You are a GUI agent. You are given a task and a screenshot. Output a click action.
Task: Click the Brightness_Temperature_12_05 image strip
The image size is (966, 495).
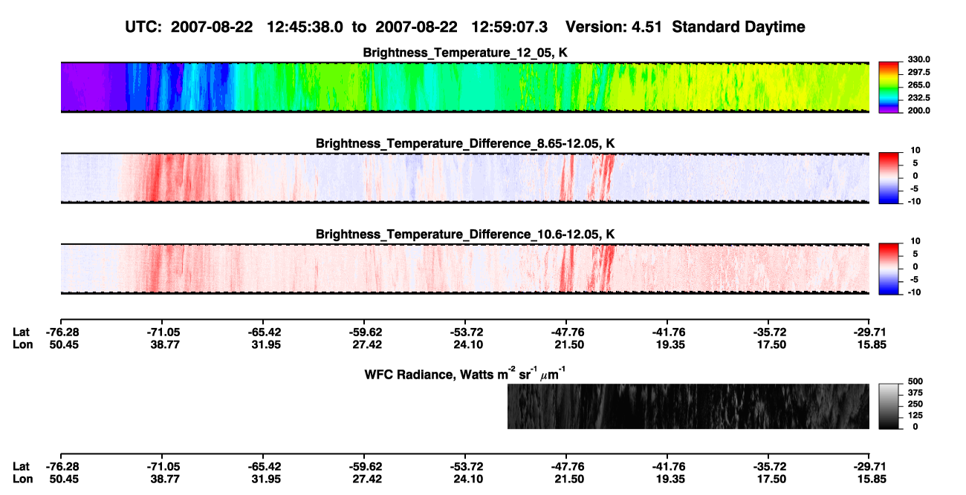pyautogui.click(x=464, y=88)
